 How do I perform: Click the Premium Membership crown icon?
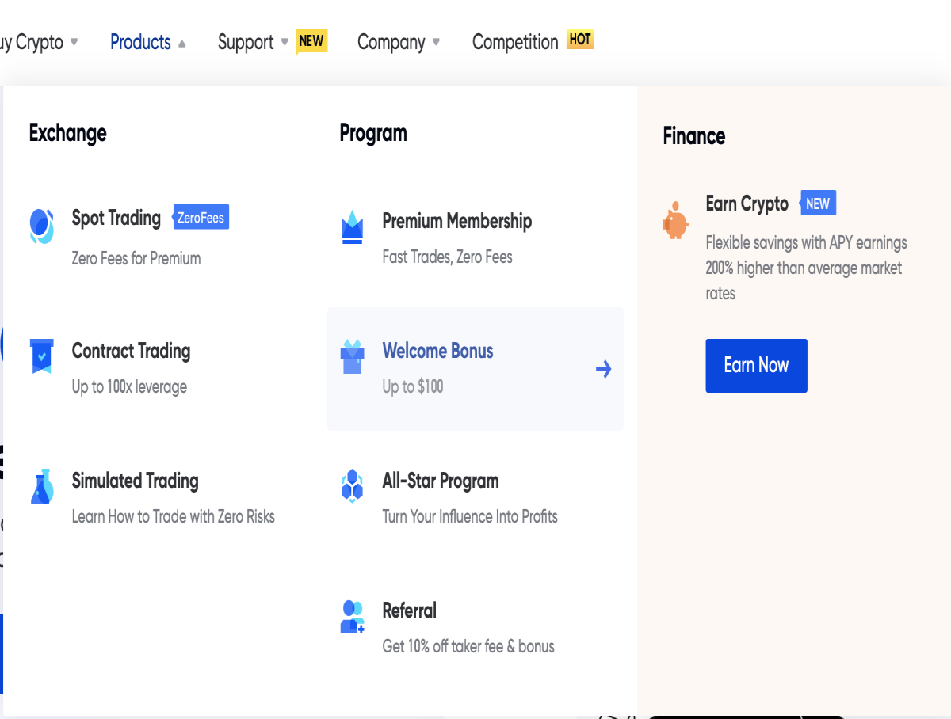point(352,227)
